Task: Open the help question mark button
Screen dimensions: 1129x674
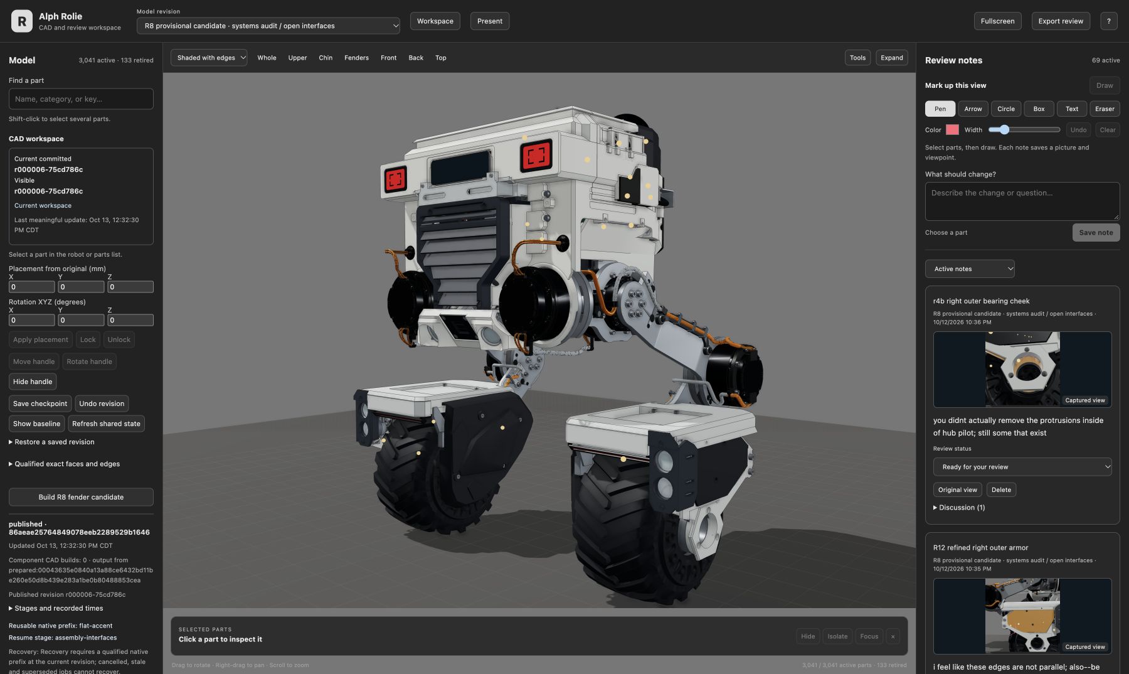Action: point(1108,21)
